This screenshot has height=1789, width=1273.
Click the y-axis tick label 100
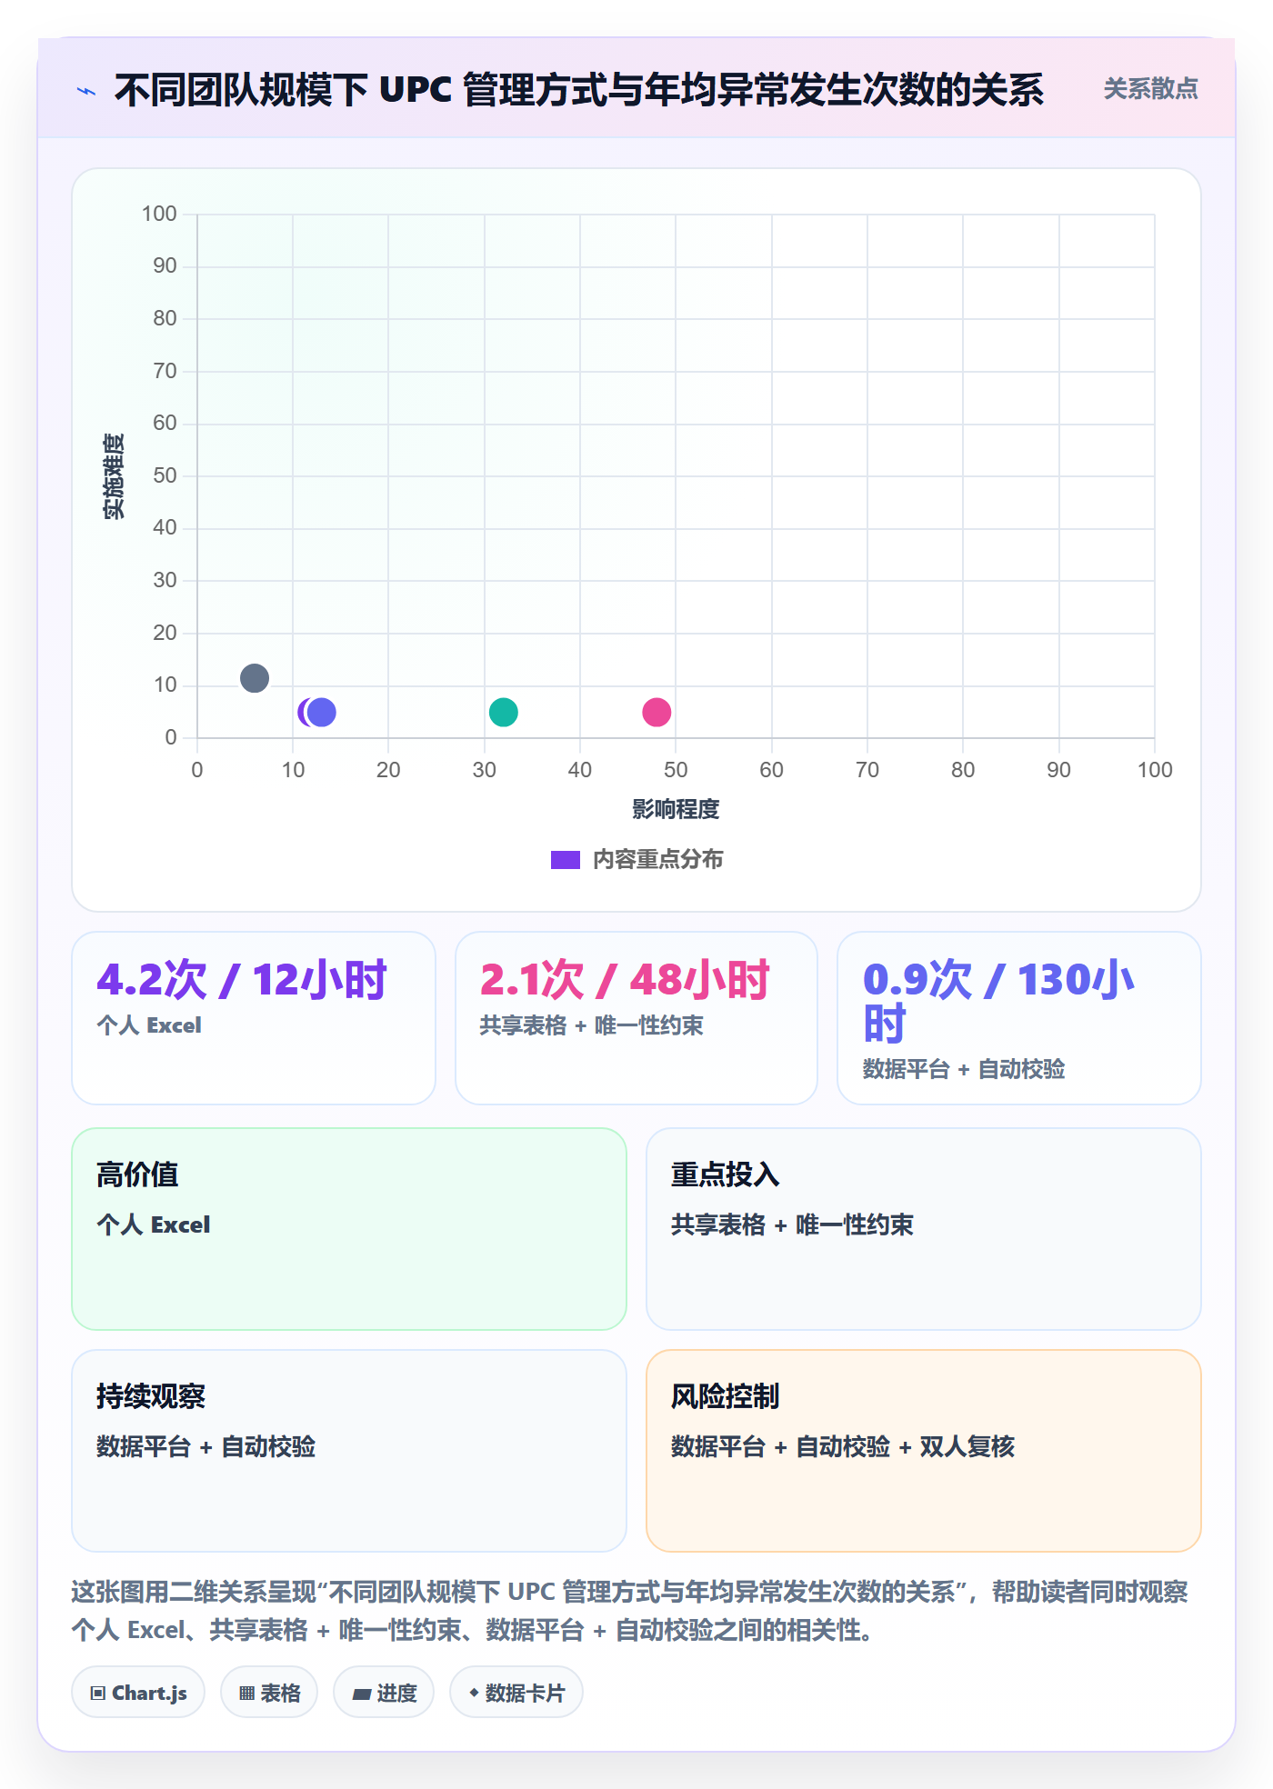[159, 214]
